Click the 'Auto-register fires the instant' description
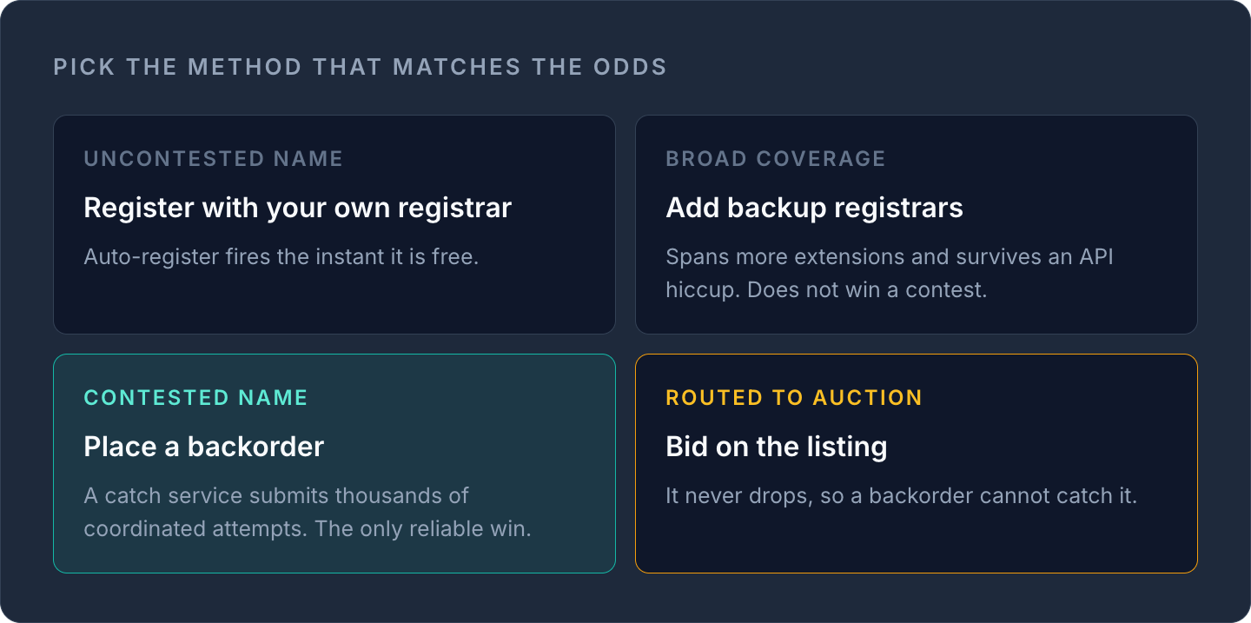1251x623 pixels. click(x=281, y=257)
